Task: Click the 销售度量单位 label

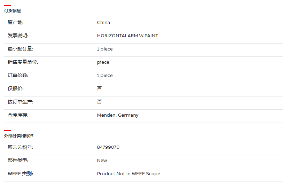Action: pos(23,62)
